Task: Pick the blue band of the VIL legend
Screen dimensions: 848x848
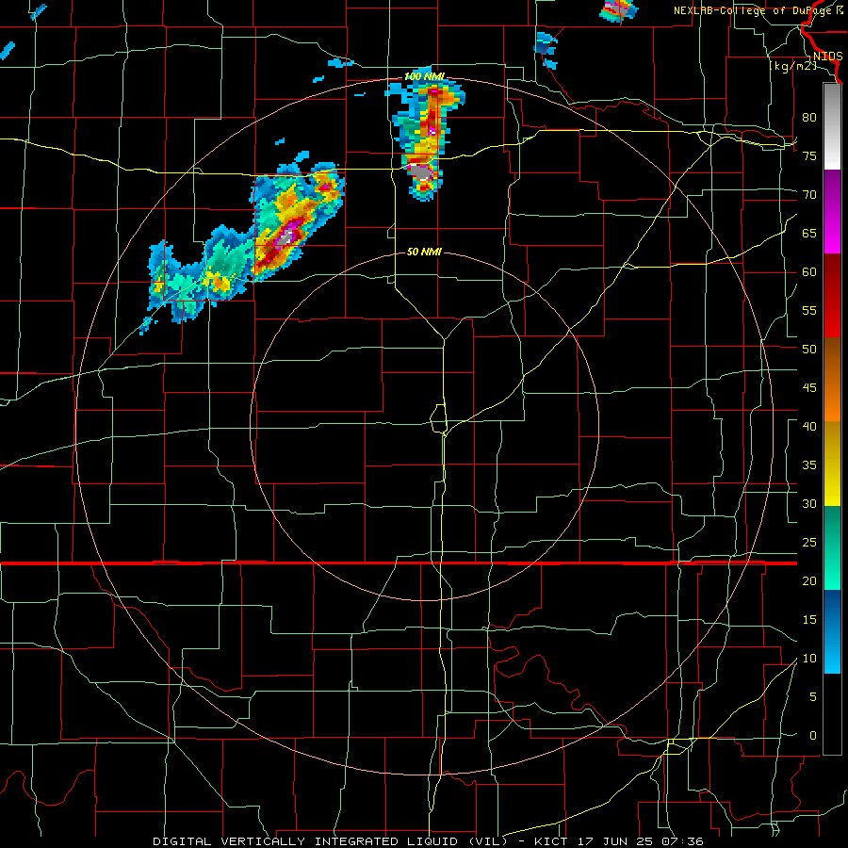Action: point(832,631)
